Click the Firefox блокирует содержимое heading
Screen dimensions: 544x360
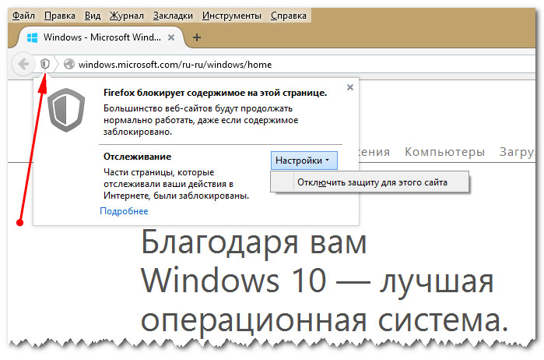point(215,93)
